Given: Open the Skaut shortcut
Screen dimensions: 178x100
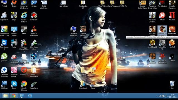Looking at the screenshot, I should 93,85.
